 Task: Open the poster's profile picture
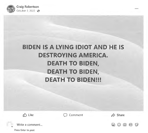(x=11, y=9)
